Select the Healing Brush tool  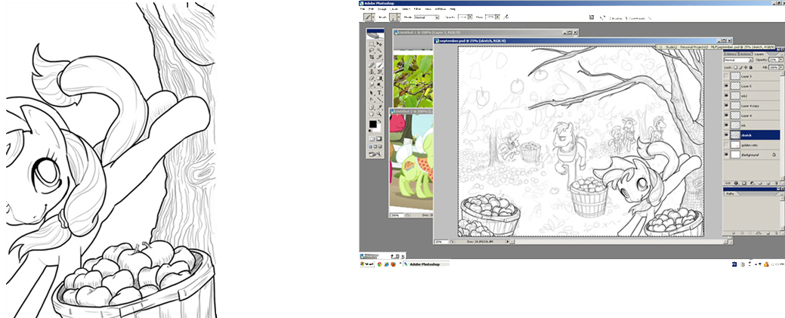tap(372, 65)
